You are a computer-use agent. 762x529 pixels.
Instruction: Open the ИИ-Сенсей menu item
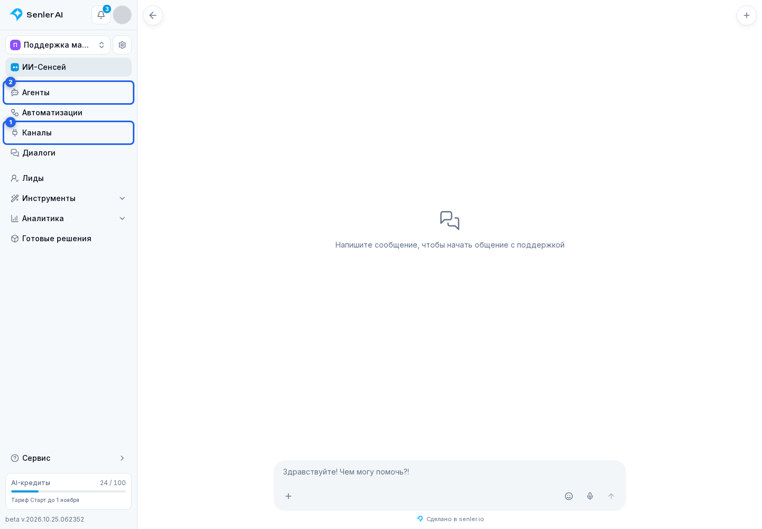tap(69, 67)
